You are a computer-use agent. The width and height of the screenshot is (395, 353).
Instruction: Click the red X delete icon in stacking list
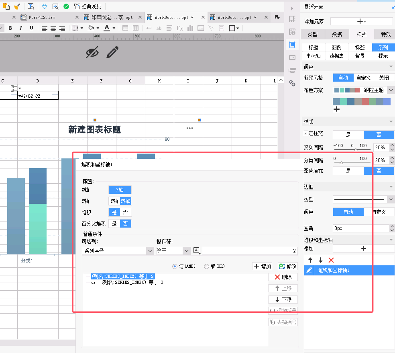tap(331, 260)
